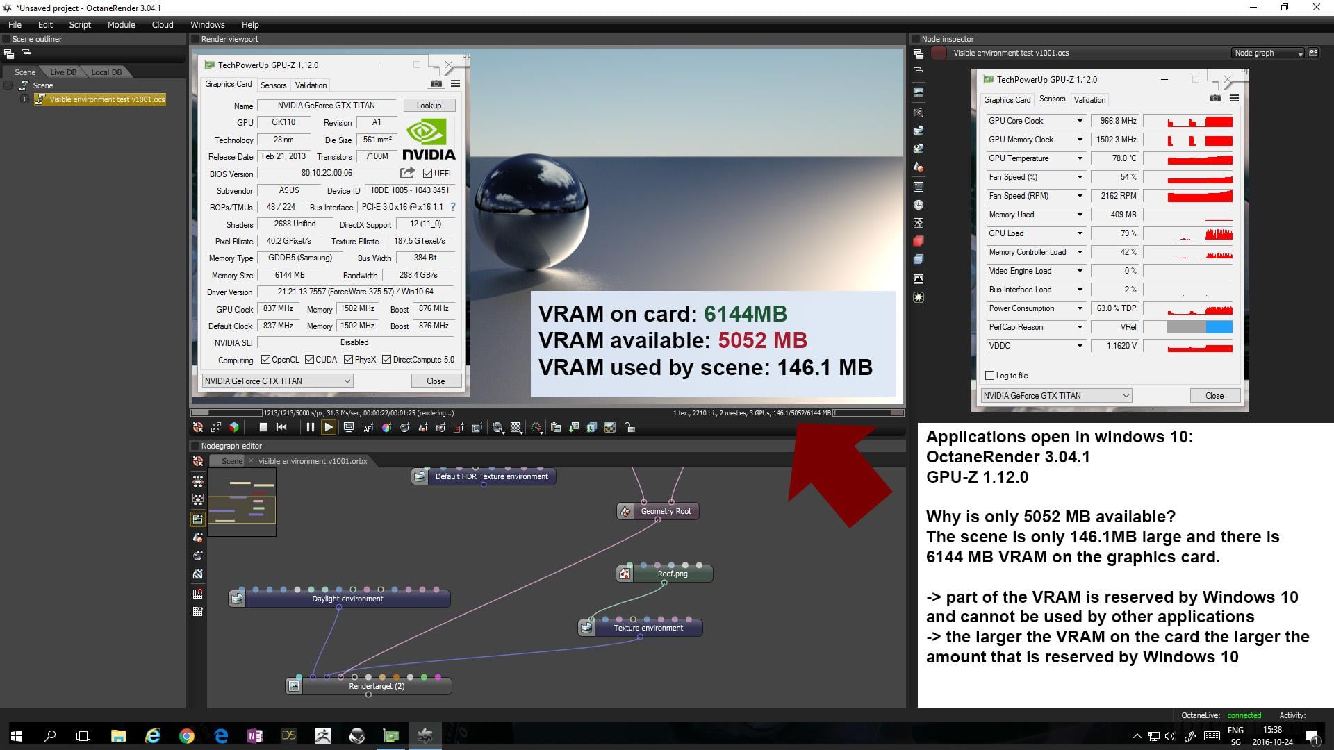Image resolution: width=1334 pixels, height=750 pixels.
Task: Open the GPU Core Clock sensor dropdown
Action: coord(1080,121)
